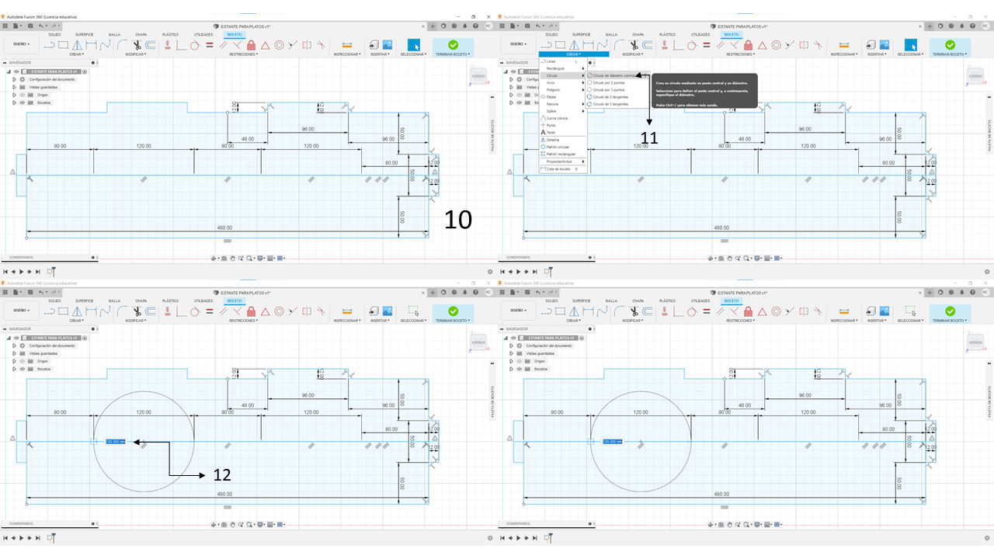Screen dimensions: 994x559
Task: Toggle Origen eye icon in bottom-right window
Action: [519, 361]
